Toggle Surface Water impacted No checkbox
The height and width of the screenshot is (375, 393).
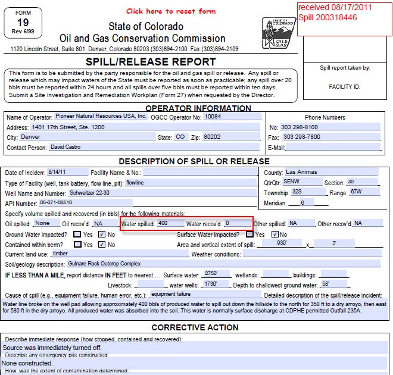(275, 234)
